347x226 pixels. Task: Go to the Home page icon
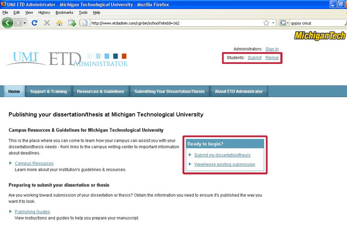pyautogui.click(x=59, y=23)
